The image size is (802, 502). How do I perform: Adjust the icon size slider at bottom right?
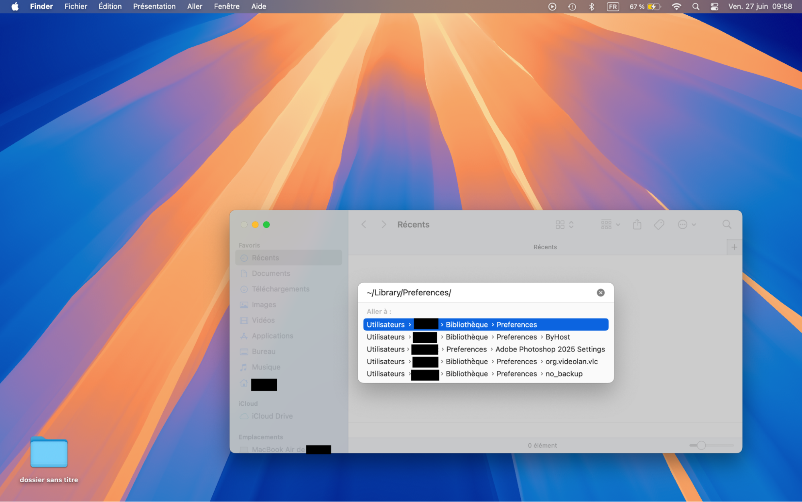click(701, 445)
